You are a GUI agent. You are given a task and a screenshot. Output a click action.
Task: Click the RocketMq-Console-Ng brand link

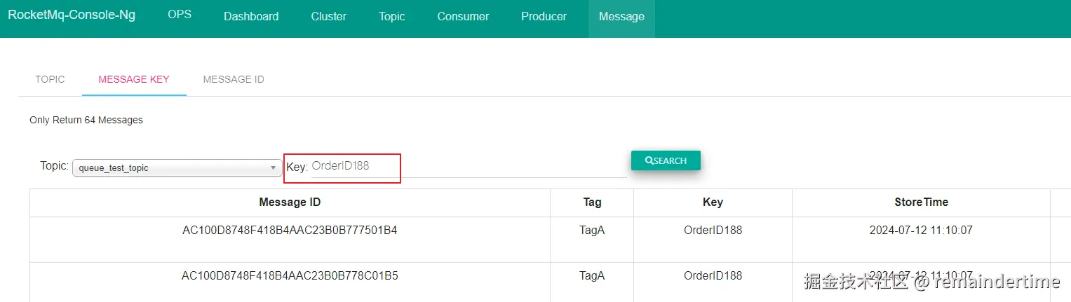point(72,15)
